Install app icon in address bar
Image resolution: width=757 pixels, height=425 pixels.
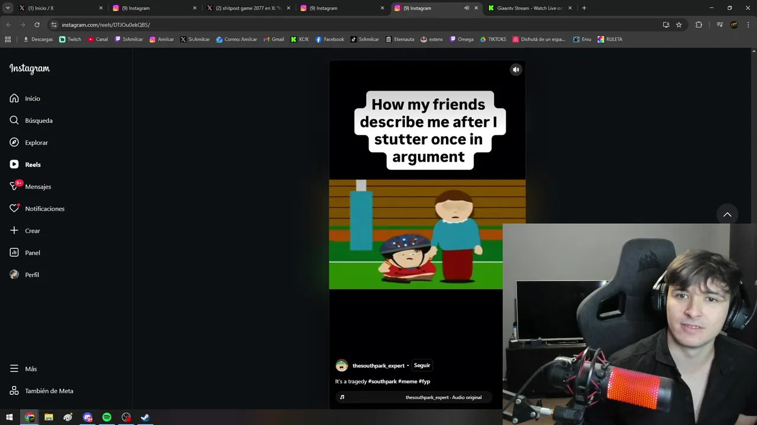click(666, 25)
